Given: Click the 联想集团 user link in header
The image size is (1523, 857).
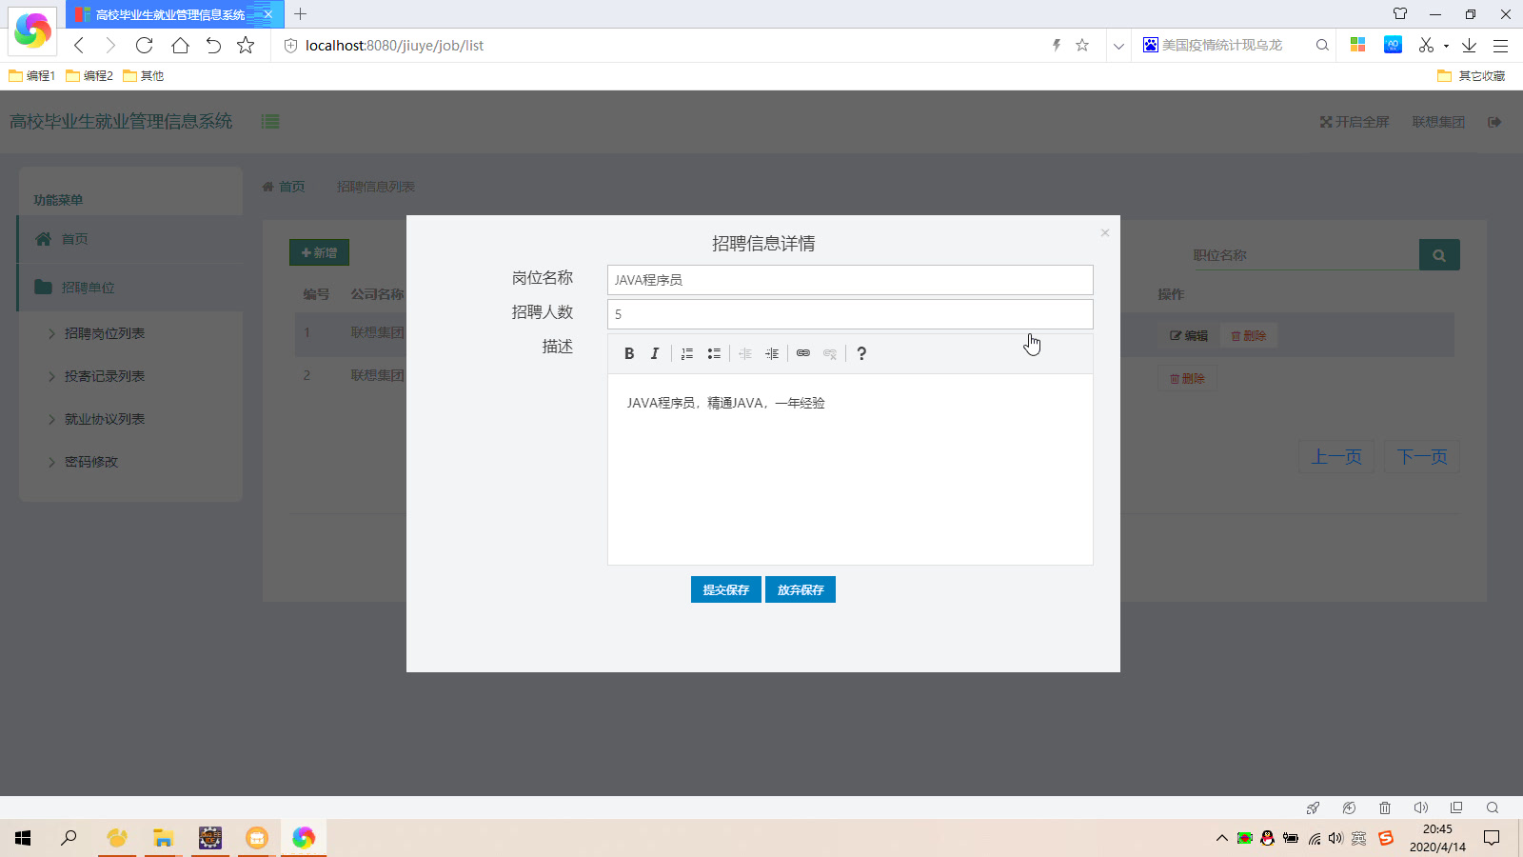Looking at the screenshot, I should 1438,122.
